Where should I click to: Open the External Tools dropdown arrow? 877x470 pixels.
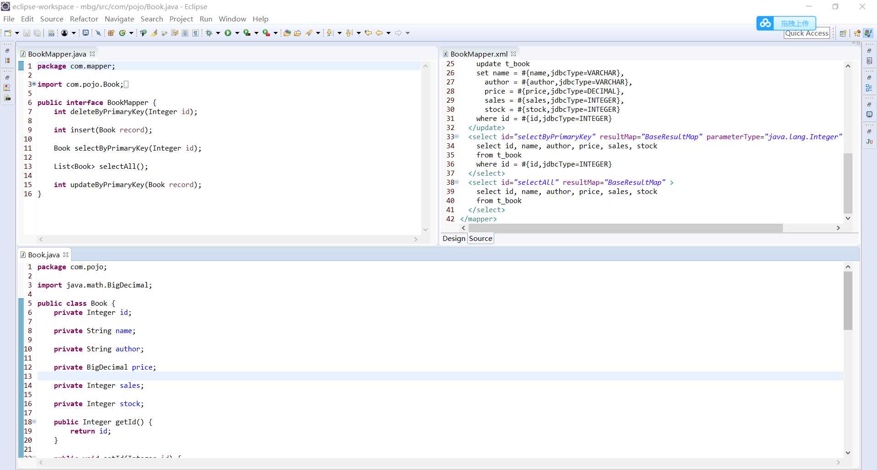(275, 33)
